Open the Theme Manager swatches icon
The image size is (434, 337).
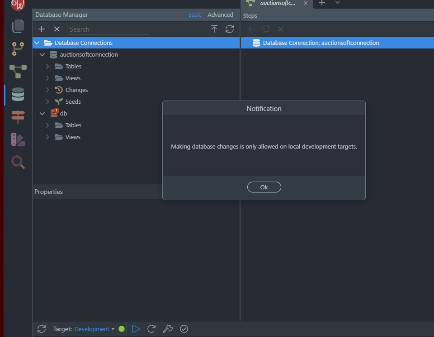pos(18,140)
